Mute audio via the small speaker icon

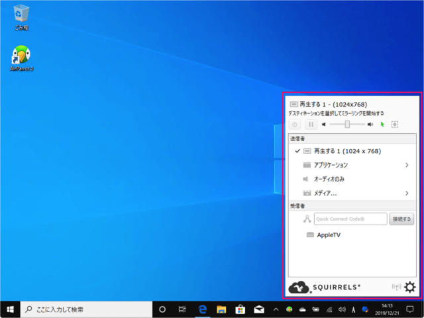coord(325,124)
